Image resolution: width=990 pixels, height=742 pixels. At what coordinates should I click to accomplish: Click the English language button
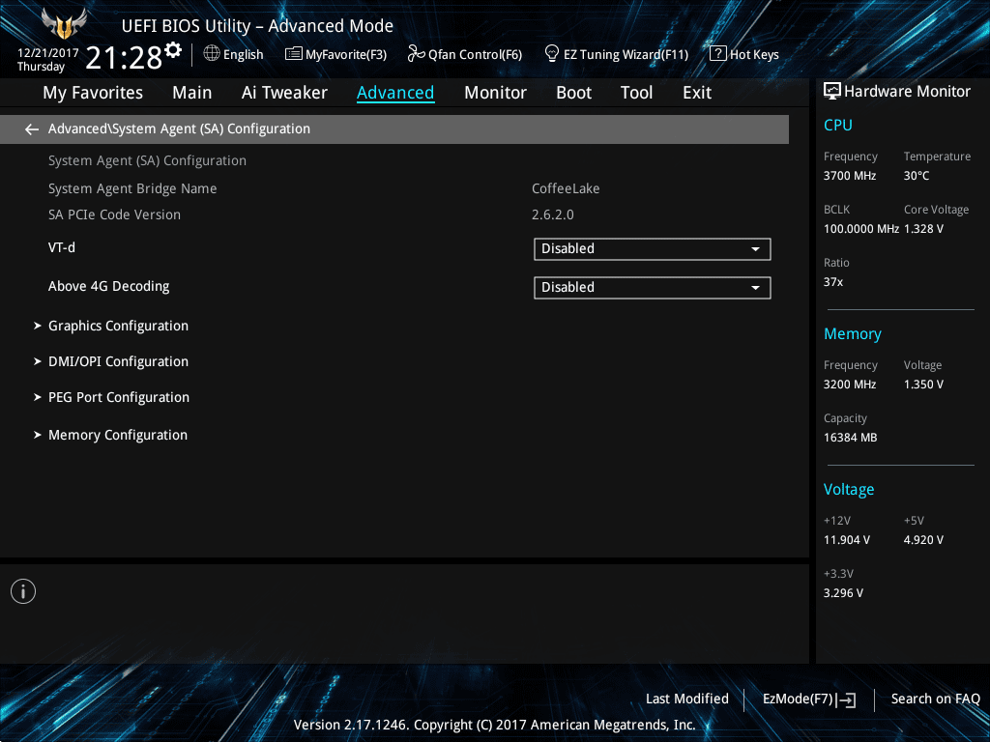click(243, 55)
